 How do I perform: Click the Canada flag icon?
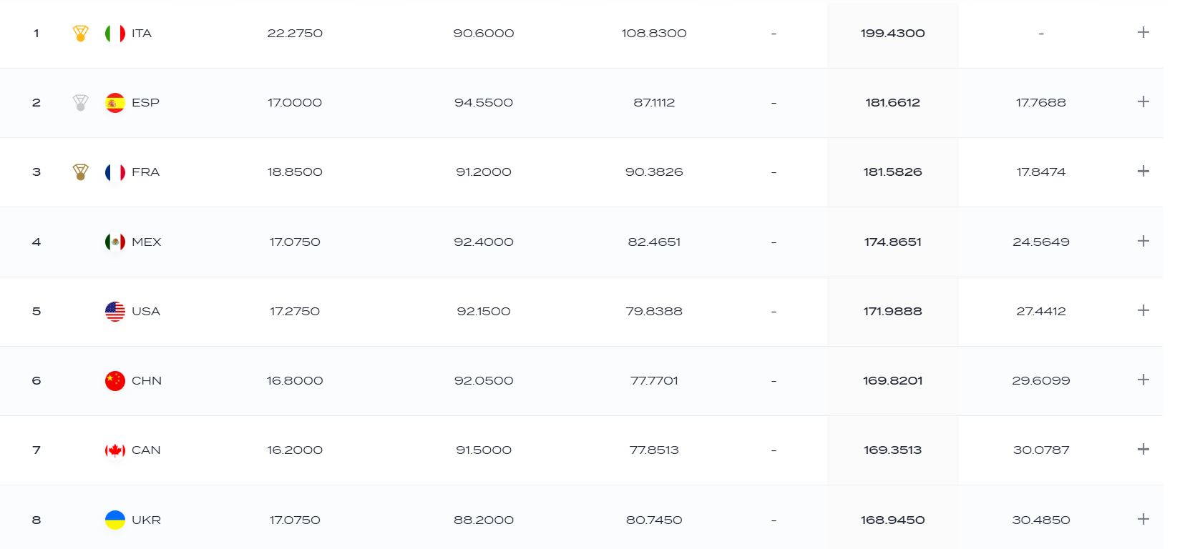[115, 450]
